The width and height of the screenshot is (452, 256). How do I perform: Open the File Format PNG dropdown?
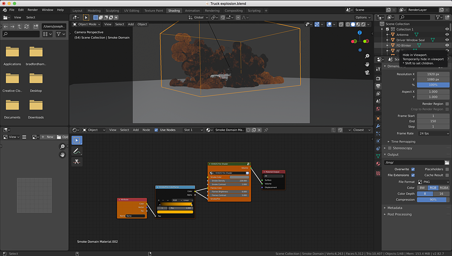point(433,181)
